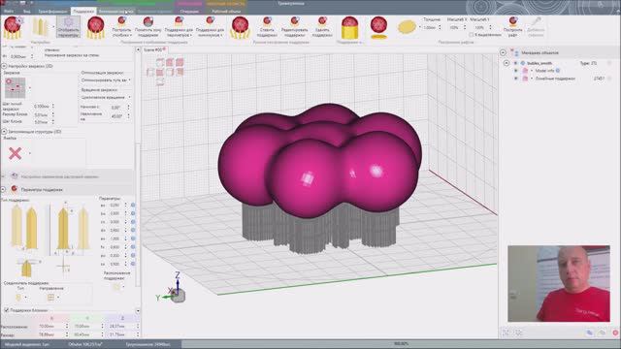Click 'Пометить зону поддержки' tool
Image resolution: width=621 pixels, height=349 pixels.
147,27
